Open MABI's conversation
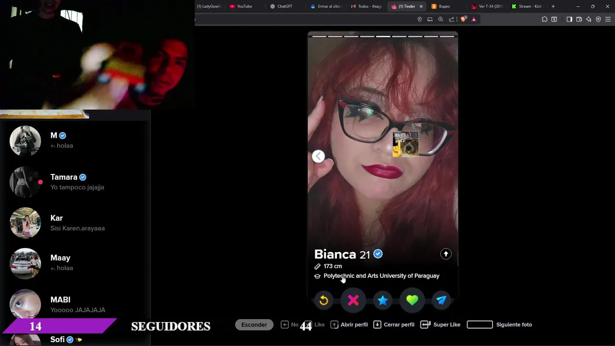 75,305
